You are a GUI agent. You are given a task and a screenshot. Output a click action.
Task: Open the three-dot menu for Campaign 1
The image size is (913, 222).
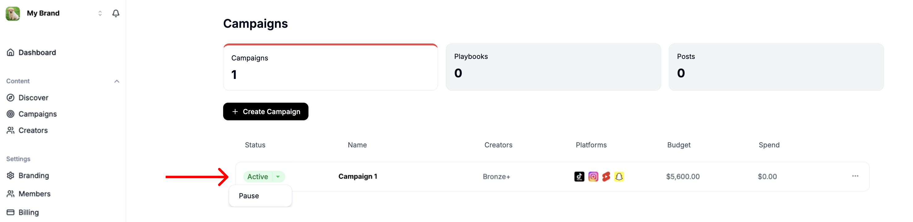[855, 176]
